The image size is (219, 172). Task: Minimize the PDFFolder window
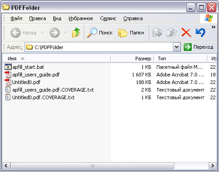pos(191,7)
